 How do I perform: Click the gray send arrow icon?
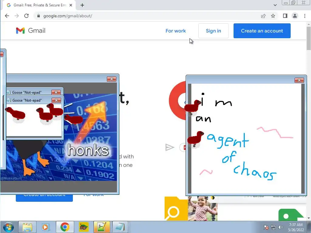pyautogui.click(x=169, y=147)
